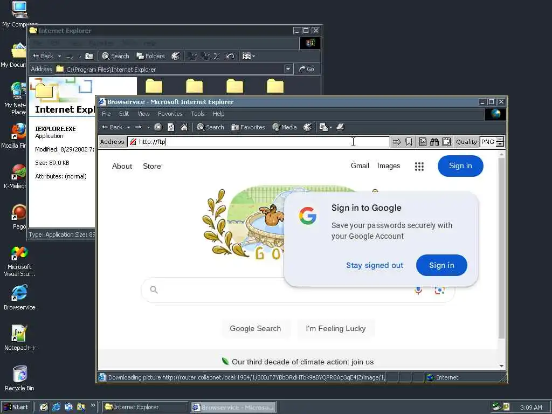Toggle Folders pane in Explorer window
Image resolution: width=552 pixels, height=414 pixels.
(x=151, y=56)
